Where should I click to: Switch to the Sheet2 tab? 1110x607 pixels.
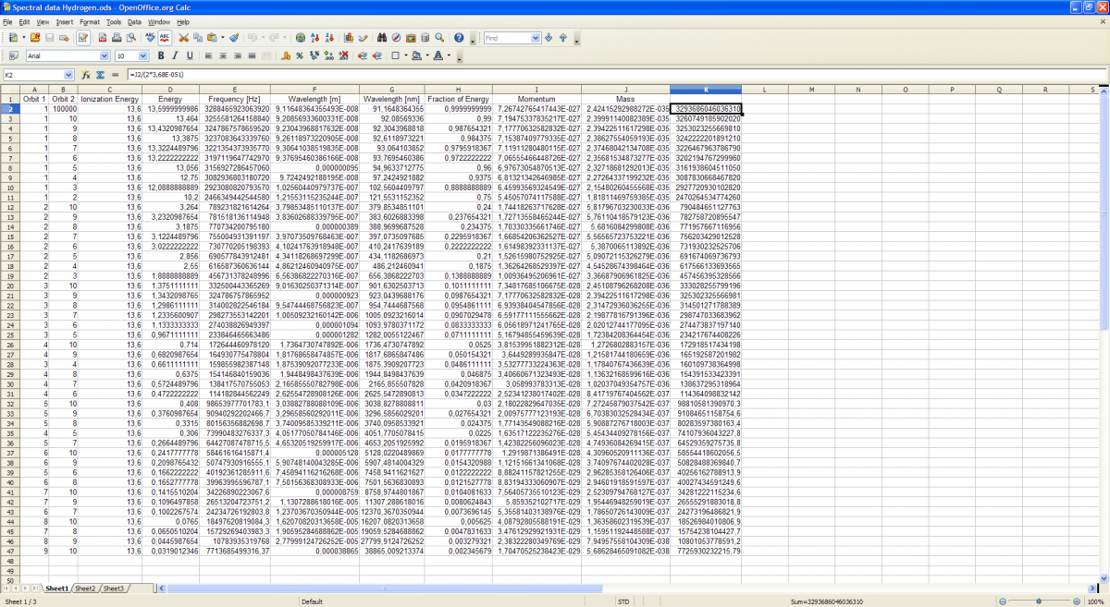(85, 589)
